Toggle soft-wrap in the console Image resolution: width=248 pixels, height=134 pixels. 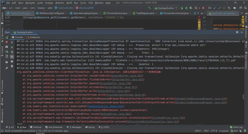click(x=12, y=52)
